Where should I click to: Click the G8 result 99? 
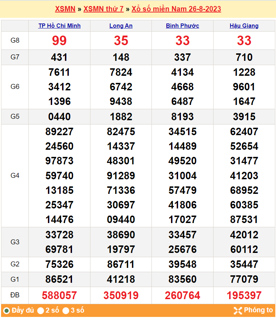[x=59, y=41]
